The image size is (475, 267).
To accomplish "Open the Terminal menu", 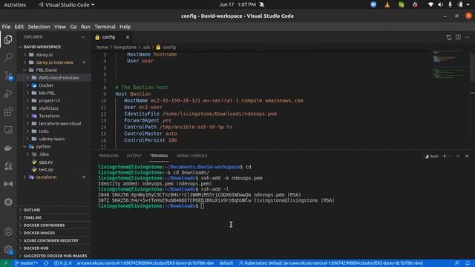I will [x=105, y=27].
